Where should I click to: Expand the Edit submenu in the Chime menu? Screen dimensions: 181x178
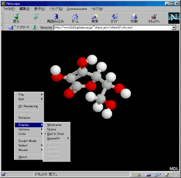(29, 99)
